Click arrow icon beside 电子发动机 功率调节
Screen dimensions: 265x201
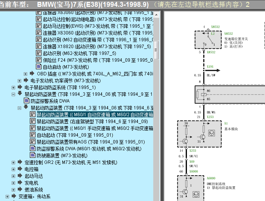tap(26, 80)
